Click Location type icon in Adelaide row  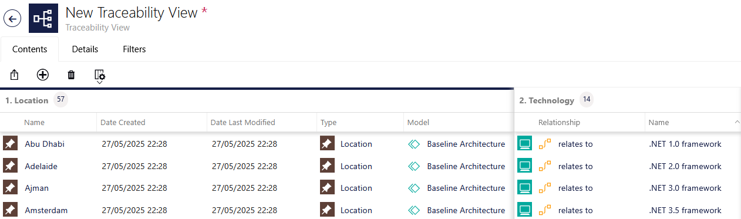pos(328,166)
